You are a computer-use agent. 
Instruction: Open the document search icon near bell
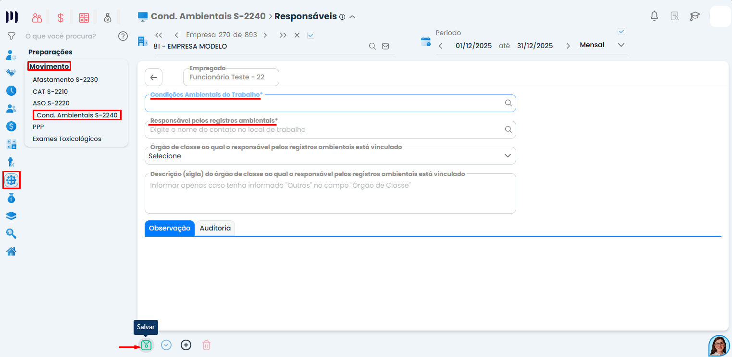tap(675, 16)
